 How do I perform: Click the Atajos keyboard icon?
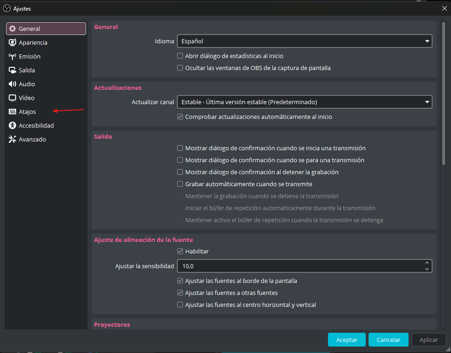pyautogui.click(x=12, y=112)
